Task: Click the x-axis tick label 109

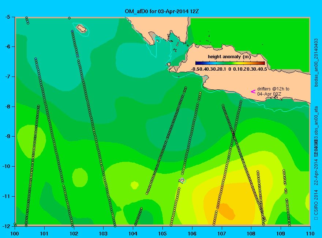Action: pos(281,234)
